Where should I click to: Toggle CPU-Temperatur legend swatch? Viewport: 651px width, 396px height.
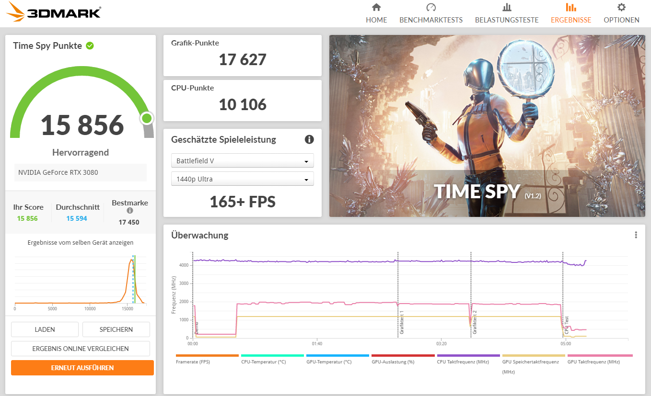[x=272, y=356]
